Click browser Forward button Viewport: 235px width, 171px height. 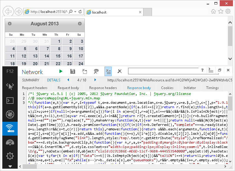click(19, 11)
